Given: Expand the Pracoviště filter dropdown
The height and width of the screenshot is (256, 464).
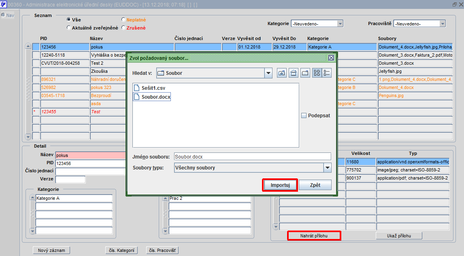Looking at the screenshot, I should pyautogui.click(x=443, y=23).
